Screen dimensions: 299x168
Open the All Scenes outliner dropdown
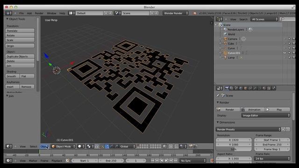point(264,19)
